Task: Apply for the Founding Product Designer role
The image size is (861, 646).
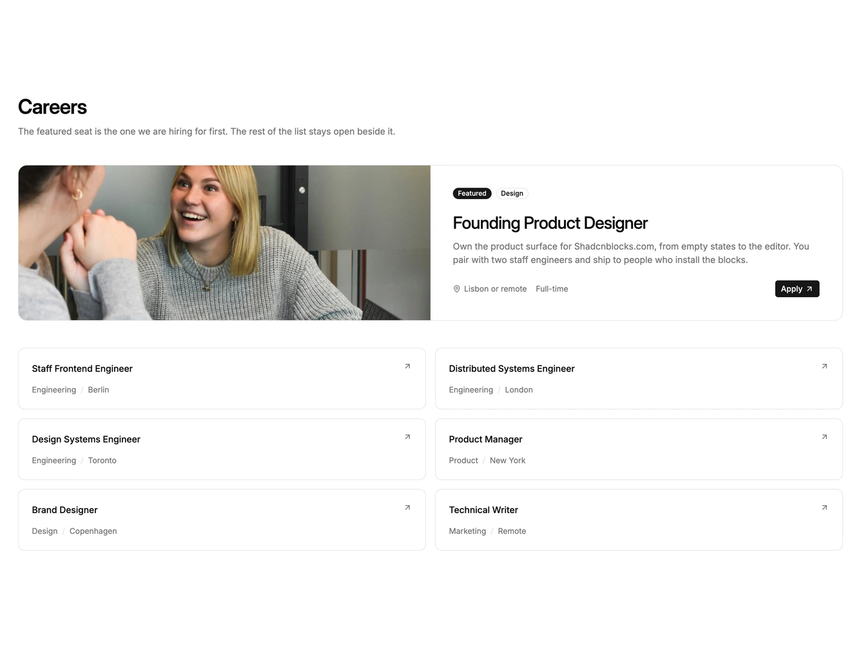Action: (797, 289)
